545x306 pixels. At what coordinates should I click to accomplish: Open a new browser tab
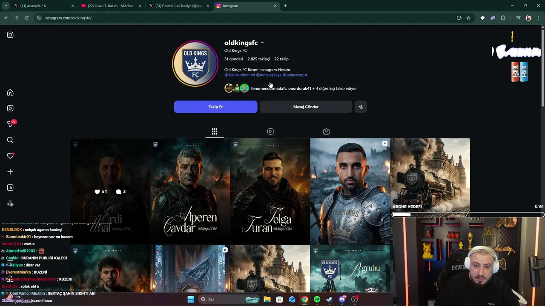pos(285,6)
